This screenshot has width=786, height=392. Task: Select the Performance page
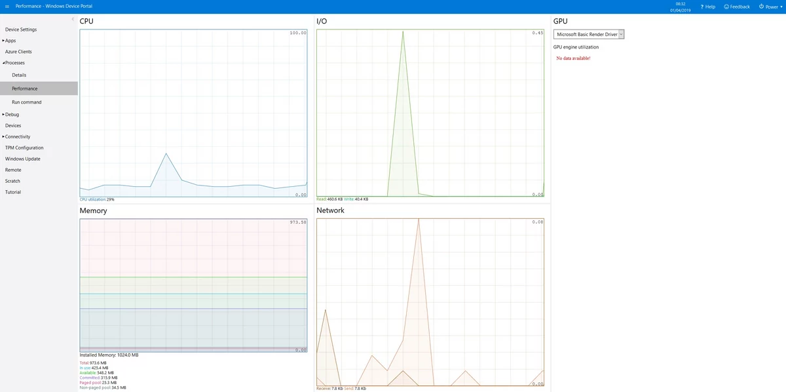click(x=39, y=88)
